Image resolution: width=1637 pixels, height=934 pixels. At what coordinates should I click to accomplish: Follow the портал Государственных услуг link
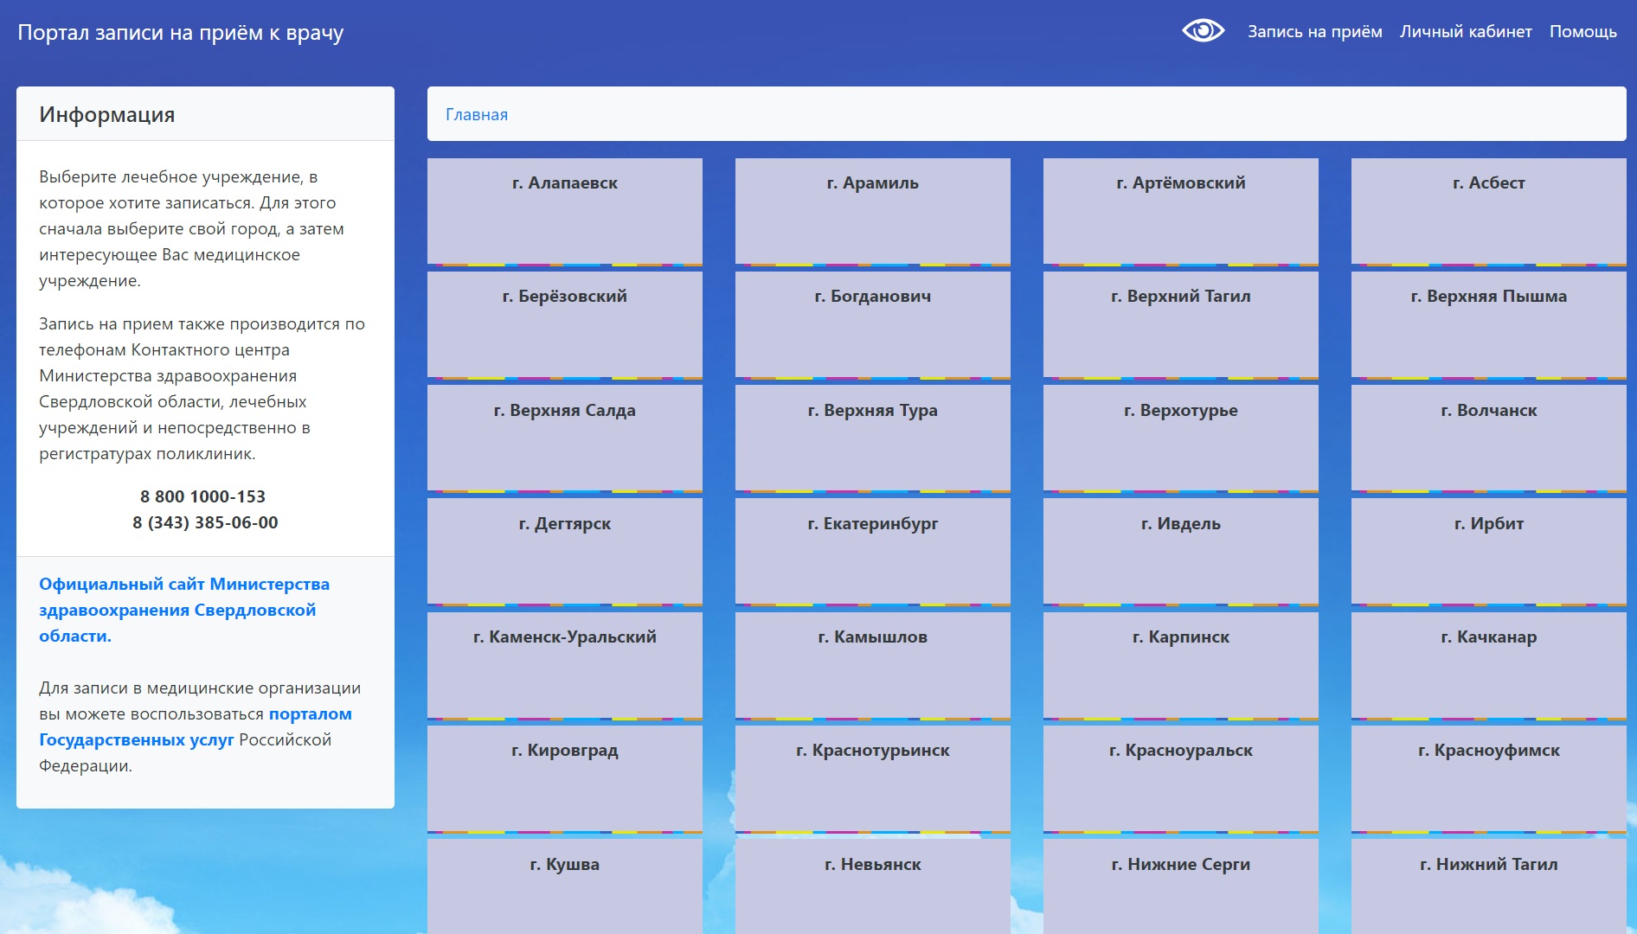[x=195, y=726]
